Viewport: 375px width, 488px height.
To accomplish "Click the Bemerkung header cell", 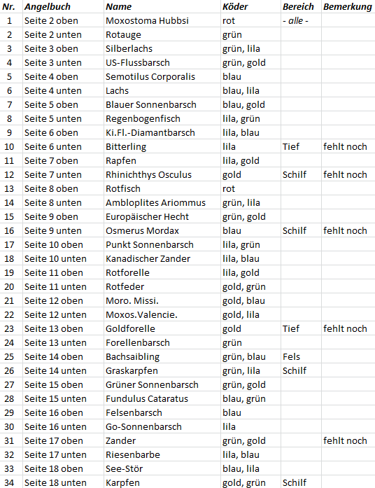I will [348, 6].
